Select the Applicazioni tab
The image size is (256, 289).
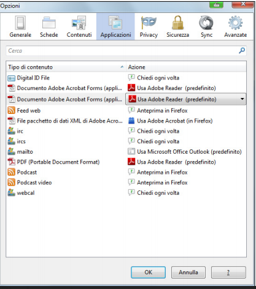(x=115, y=26)
